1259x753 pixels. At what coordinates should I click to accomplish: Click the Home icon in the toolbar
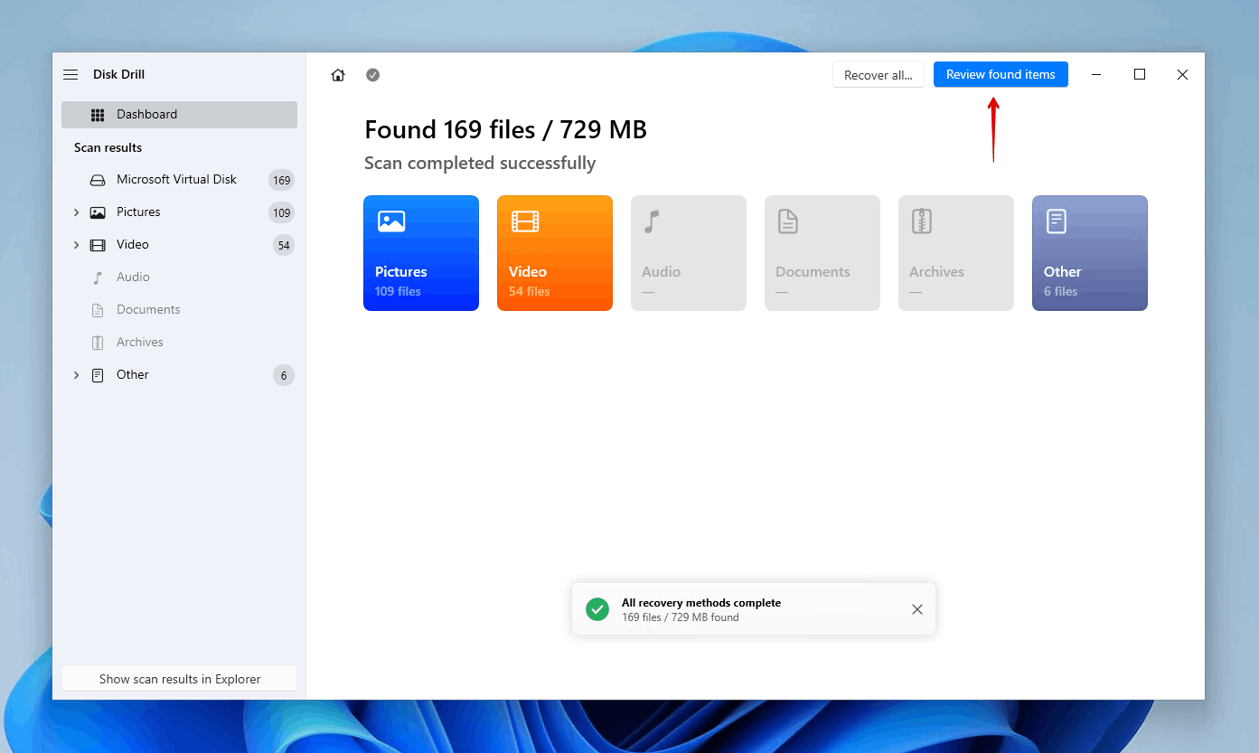point(337,75)
